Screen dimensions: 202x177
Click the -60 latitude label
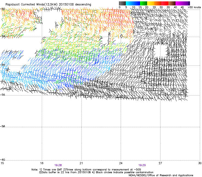2,160
